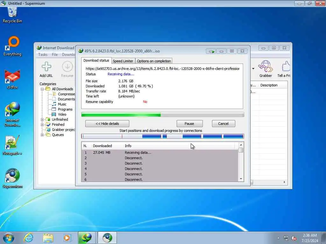Image resolution: width=326 pixels, height=244 pixels.
Task: Click the green download progress bar
Action: coord(163,114)
